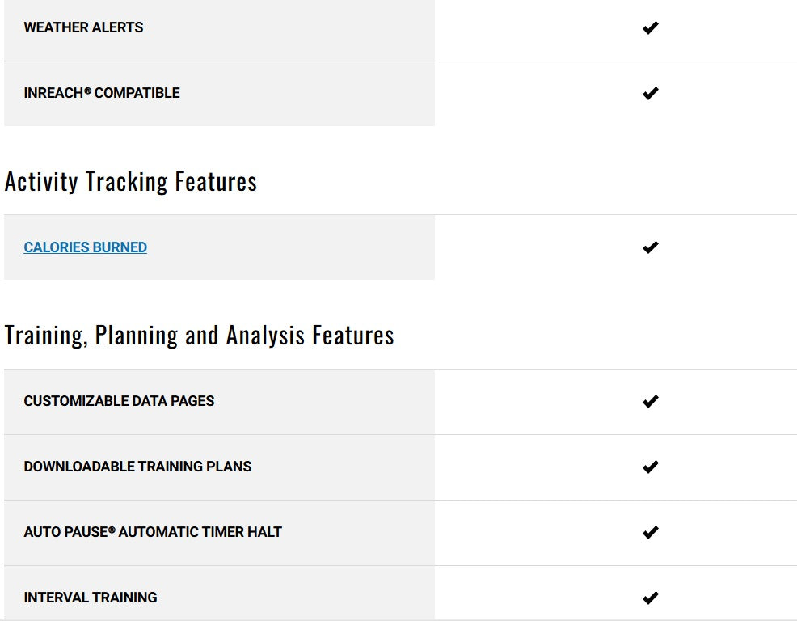Click the inReach Compatible checkmark icon
This screenshot has width=797, height=621.
[x=651, y=93]
